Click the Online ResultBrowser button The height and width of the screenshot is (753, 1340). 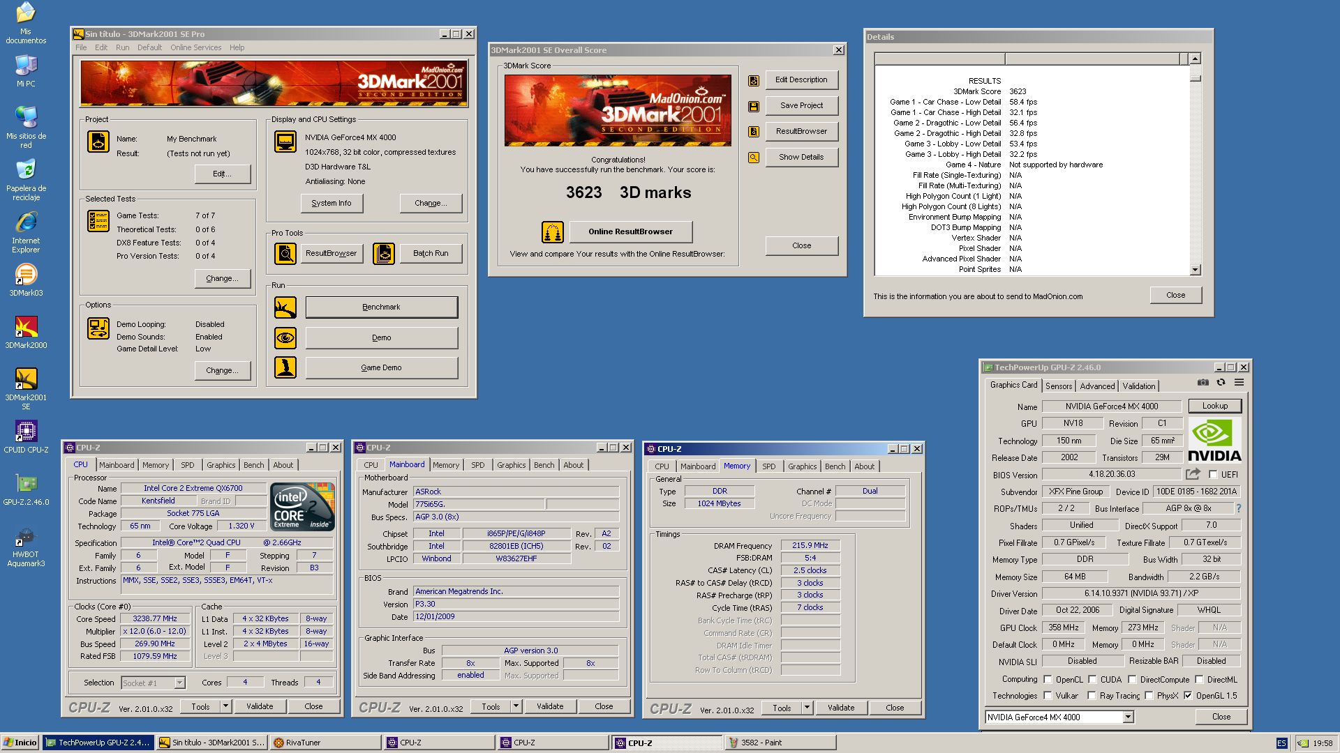coord(630,232)
